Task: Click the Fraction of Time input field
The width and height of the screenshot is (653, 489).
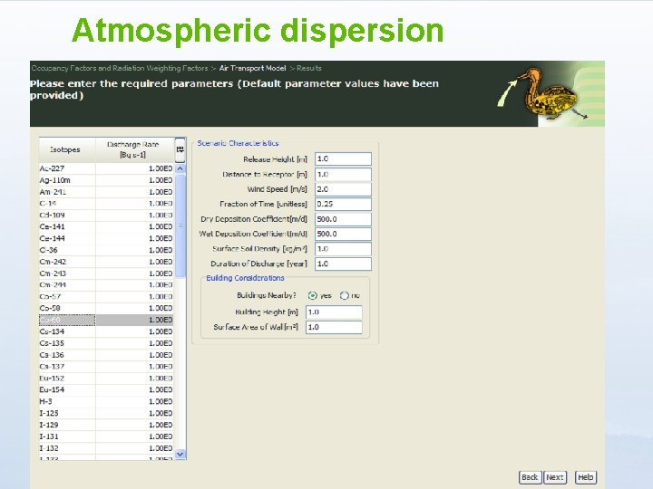Action: click(x=343, y=204)
